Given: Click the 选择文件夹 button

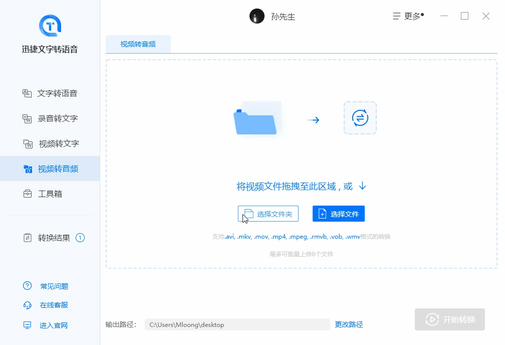Looking at the screenshot, I should (x=269, y=214).
